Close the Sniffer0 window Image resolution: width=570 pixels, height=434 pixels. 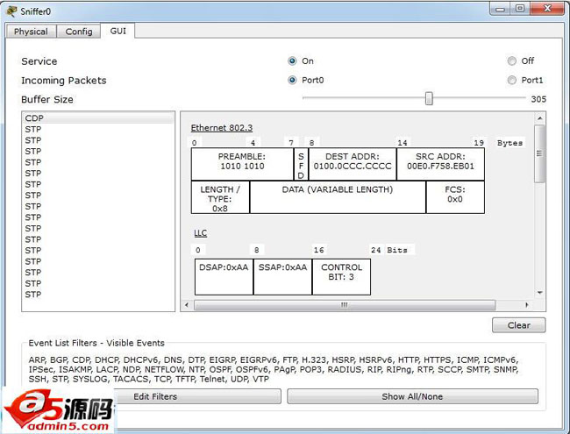click(x=547, y=9)
